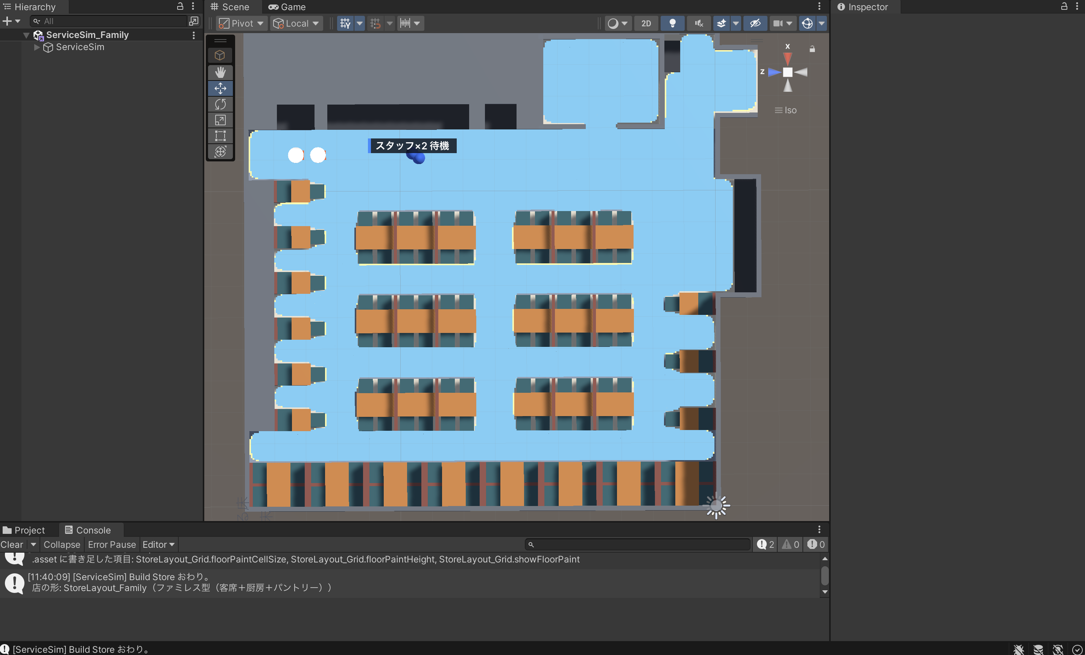Switch to the Game tab
This screenshot has height=655, width=1085.
coord(287,7)
